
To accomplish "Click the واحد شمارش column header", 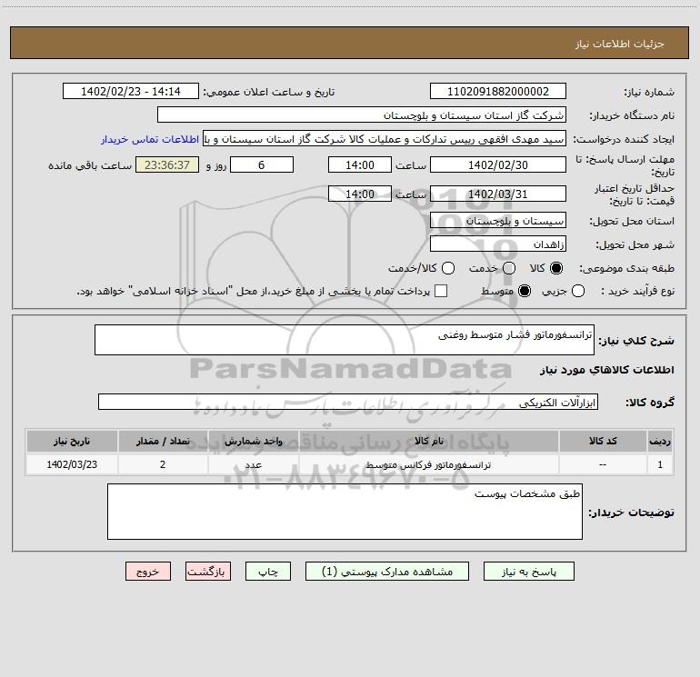I will tap(253, 441).
